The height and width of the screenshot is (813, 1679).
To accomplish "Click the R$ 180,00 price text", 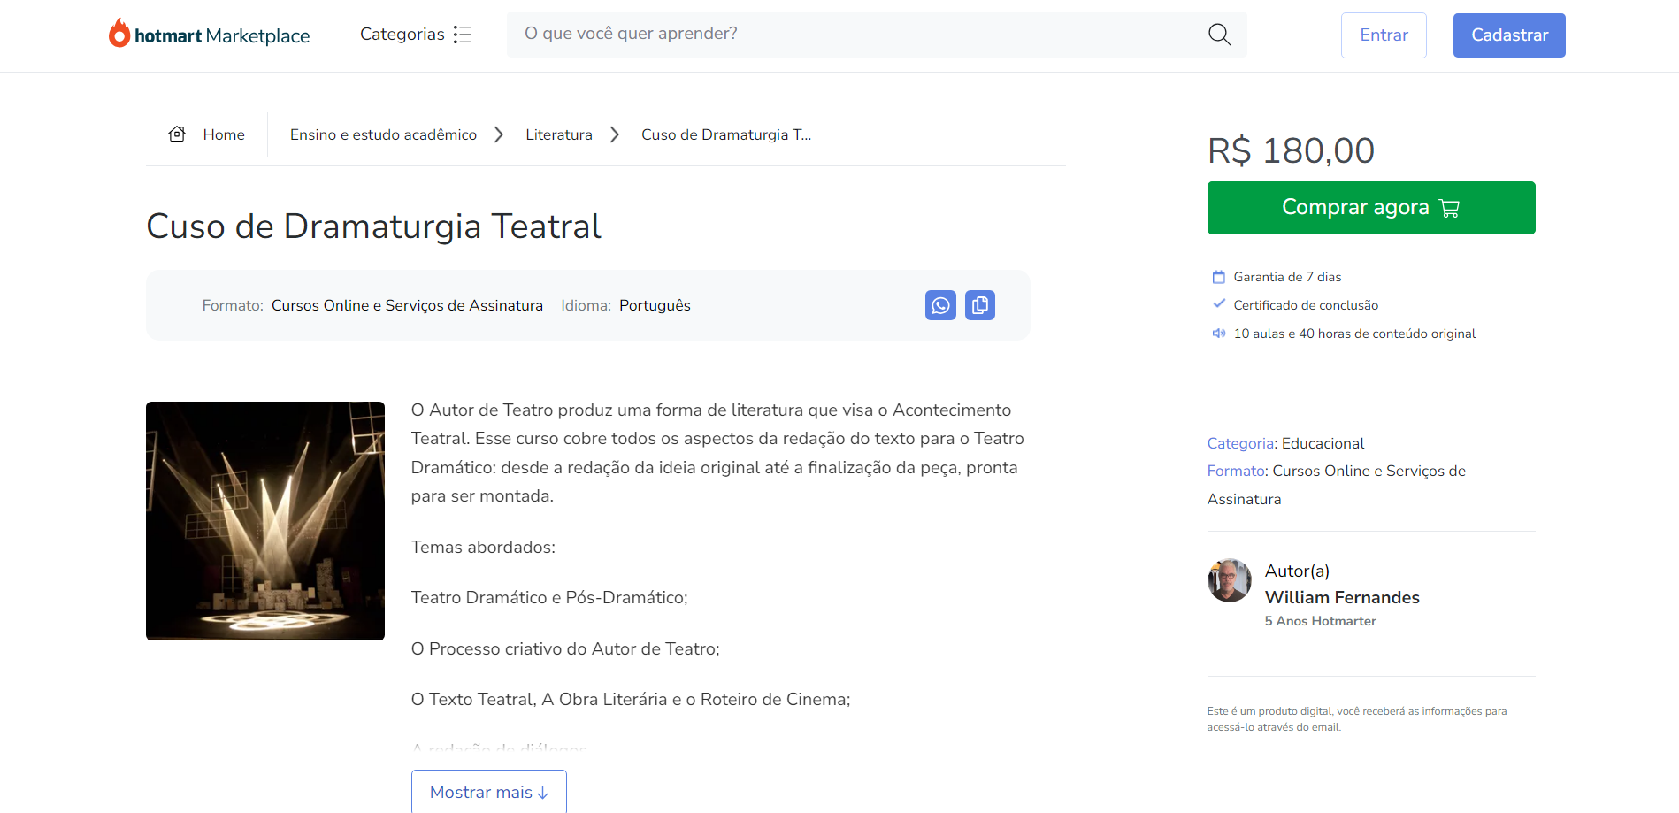I will tap(1291, 150).
